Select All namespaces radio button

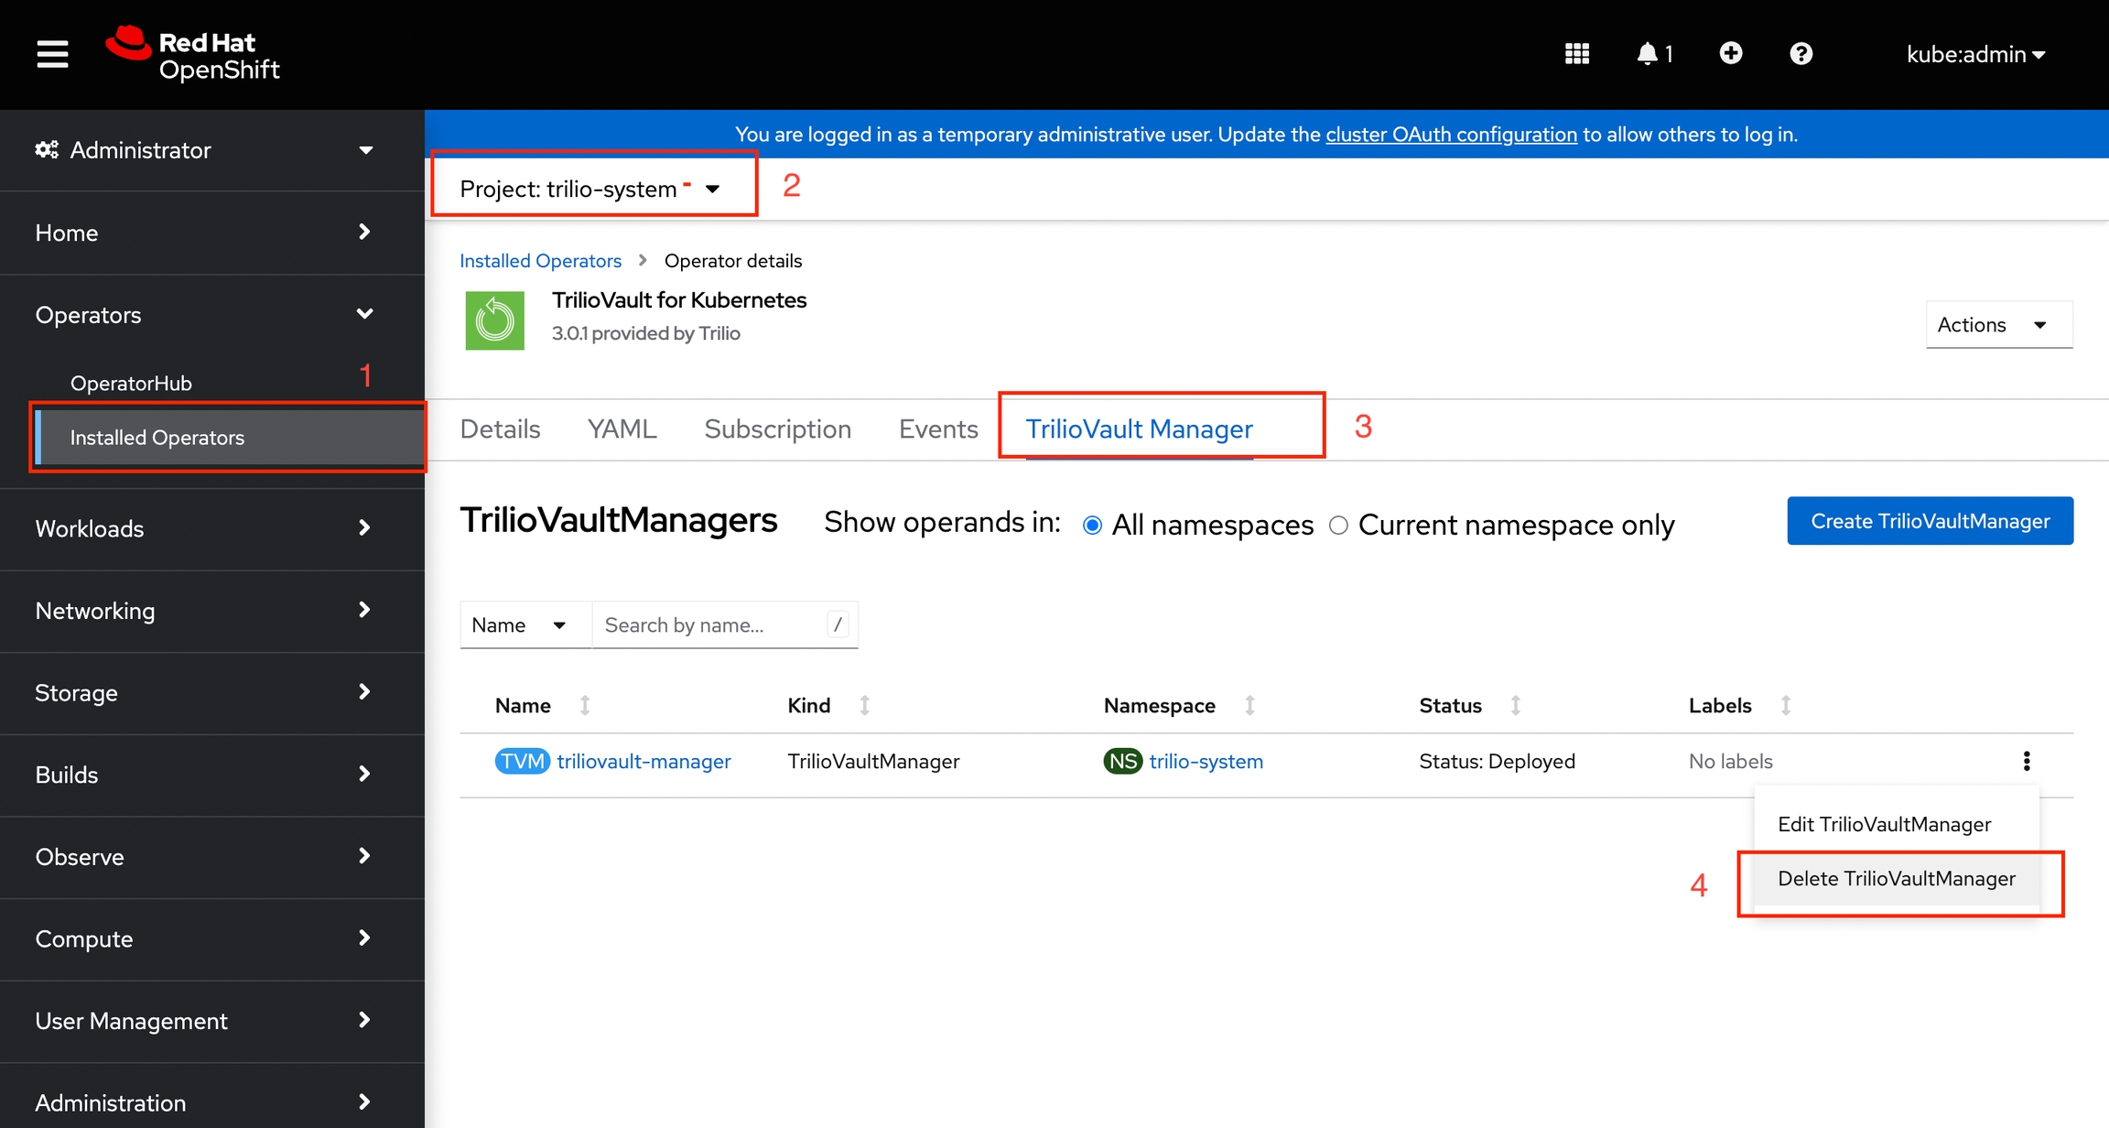1091,526
